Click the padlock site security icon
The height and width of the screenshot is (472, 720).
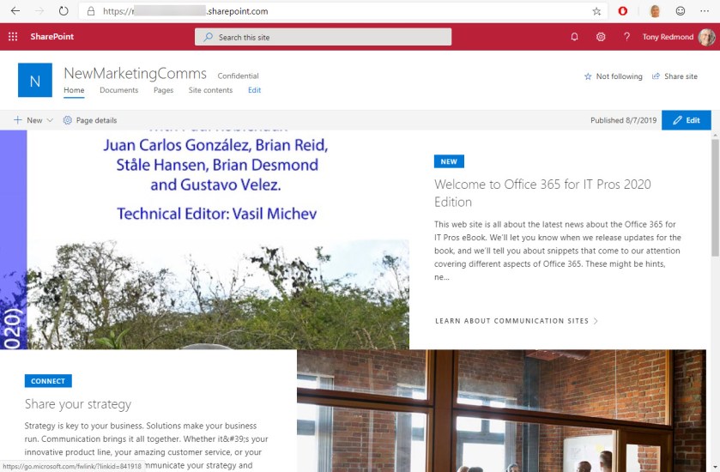pyautogui.click(x=91, y=11)
